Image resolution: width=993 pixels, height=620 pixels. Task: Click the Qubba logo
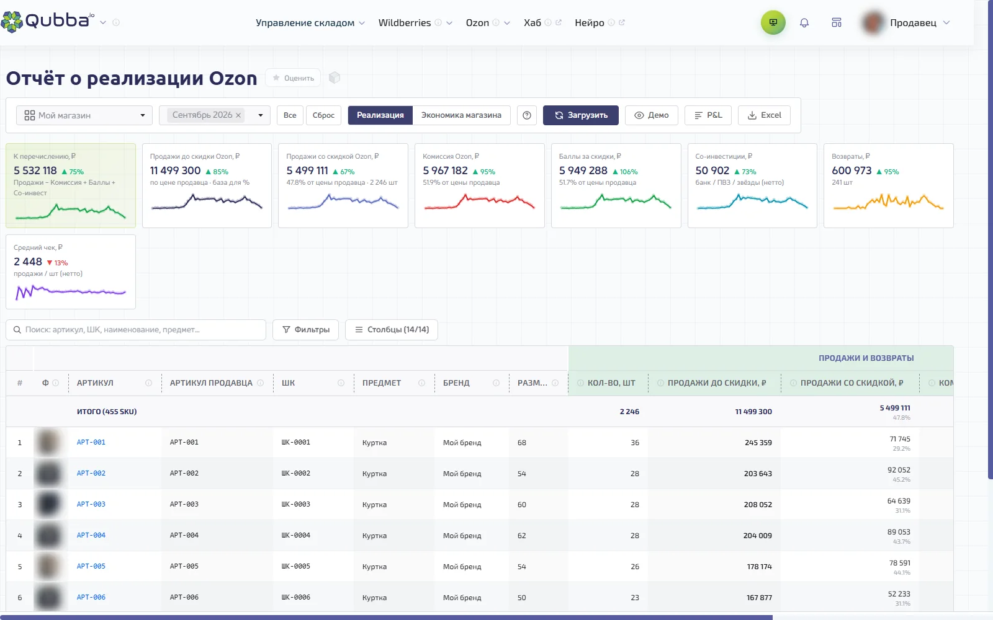click(x=48, y=21)
